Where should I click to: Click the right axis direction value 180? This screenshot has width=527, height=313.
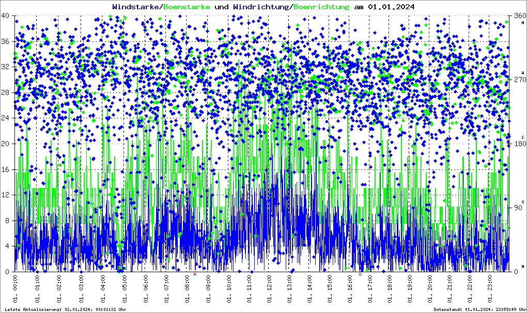tap(520, 144)
